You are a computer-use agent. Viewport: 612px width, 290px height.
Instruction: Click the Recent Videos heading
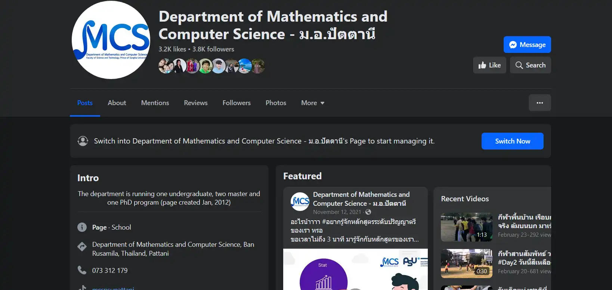click(x=465, y=199)
